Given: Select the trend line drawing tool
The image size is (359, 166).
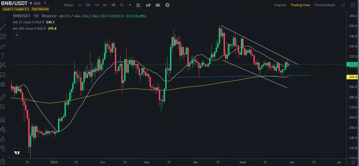Looking at the screenshot, I should (3, 27).
